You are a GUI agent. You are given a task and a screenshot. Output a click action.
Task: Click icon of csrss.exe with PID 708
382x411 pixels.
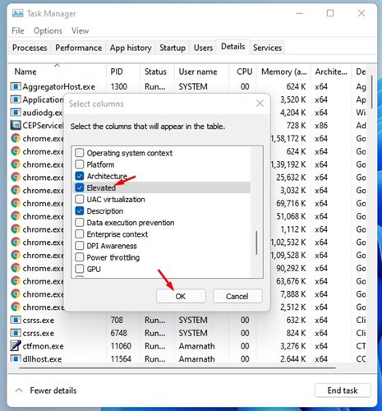tap(16, 320)
